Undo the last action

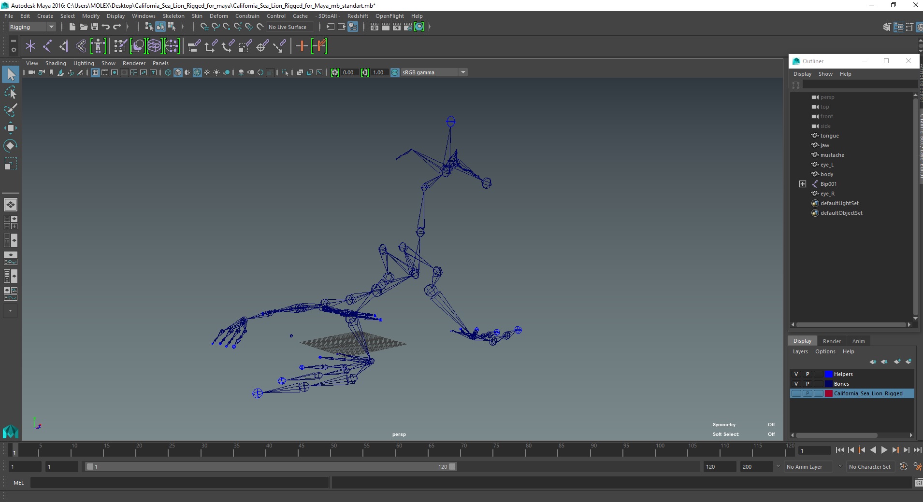pyautogui.click(x=106, y=27)
